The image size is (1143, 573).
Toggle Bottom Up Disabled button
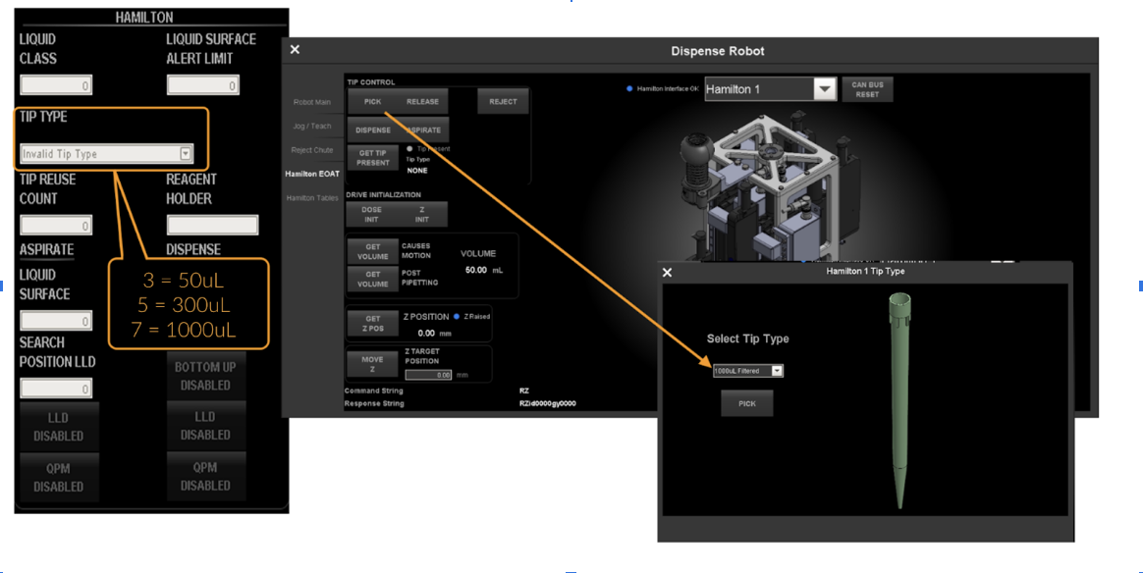[x=205, y=377]
